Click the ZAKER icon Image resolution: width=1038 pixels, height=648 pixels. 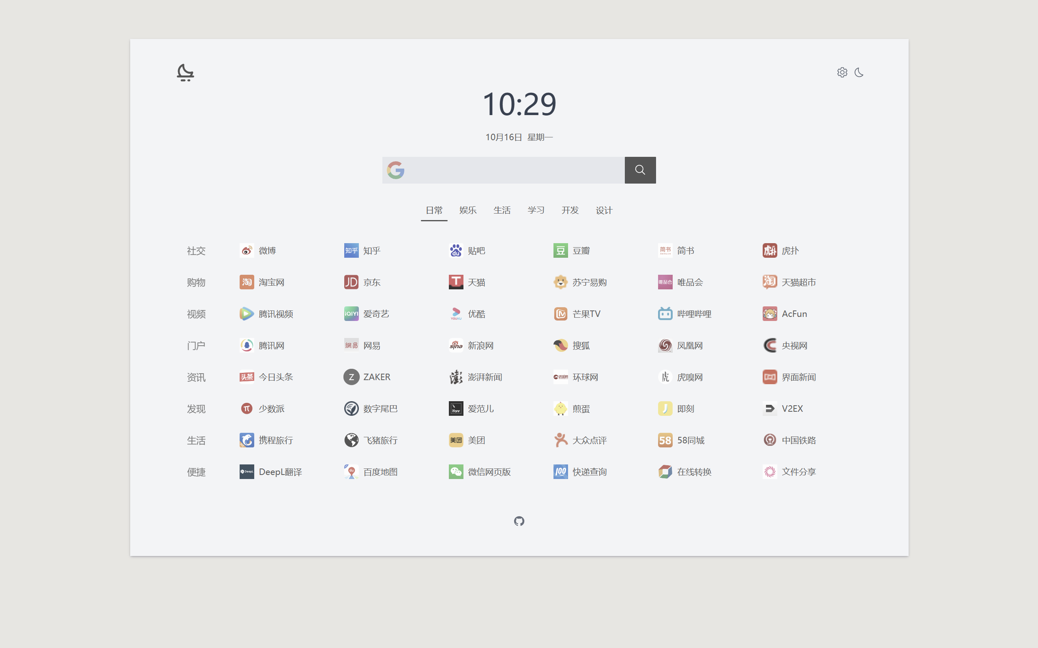351,377
